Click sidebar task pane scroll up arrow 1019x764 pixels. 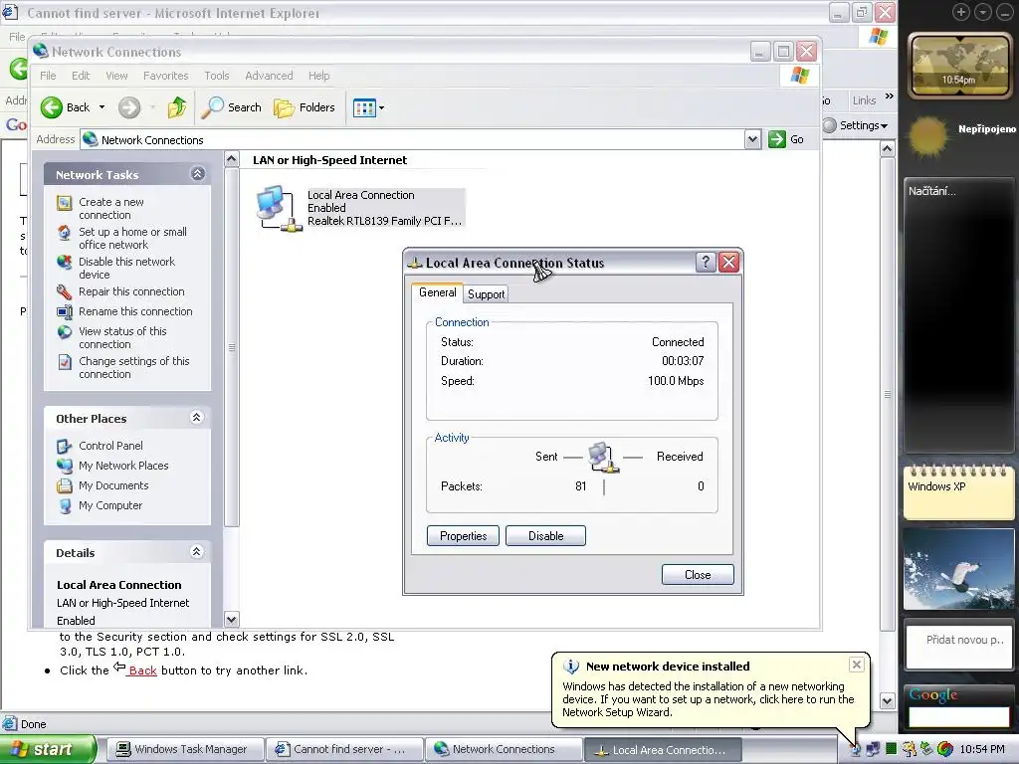click(231, 159)
